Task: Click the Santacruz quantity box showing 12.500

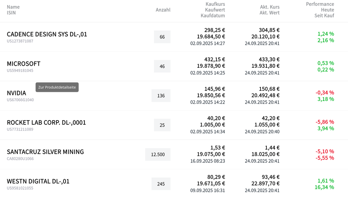Action: click(x=158, y=154)
